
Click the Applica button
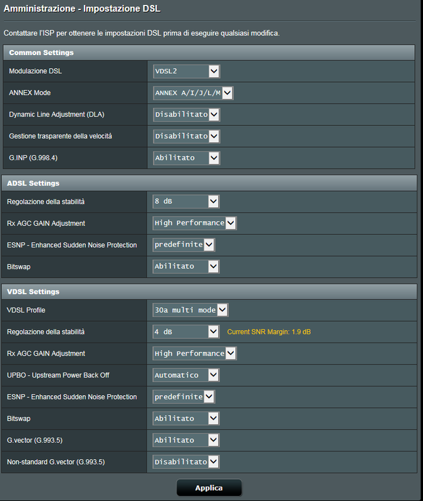pyautogui.click(x=209, y=488)
